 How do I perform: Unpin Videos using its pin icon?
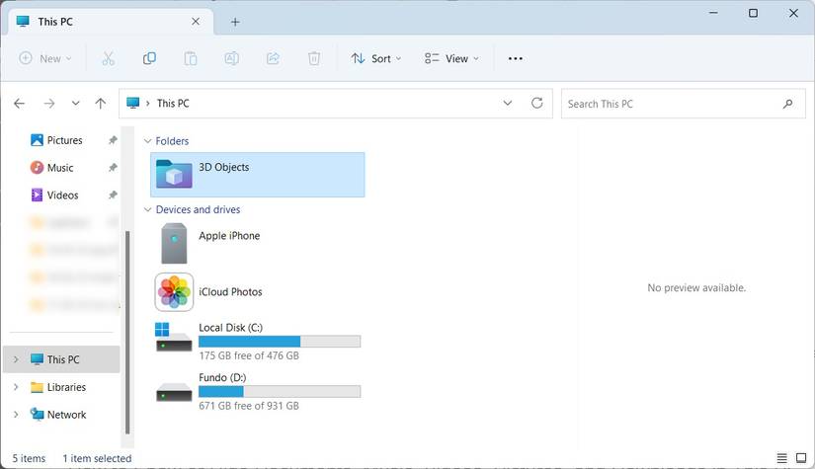click(113, 195)
